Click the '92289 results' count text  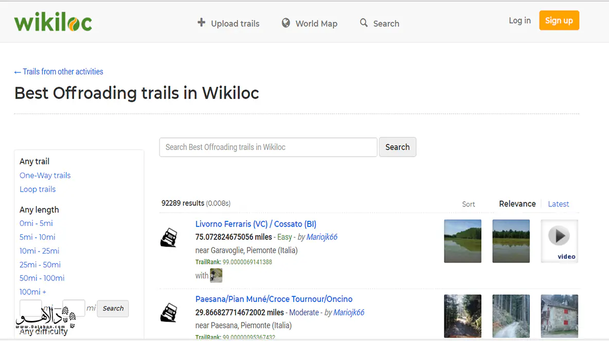(x=183, y=203)
